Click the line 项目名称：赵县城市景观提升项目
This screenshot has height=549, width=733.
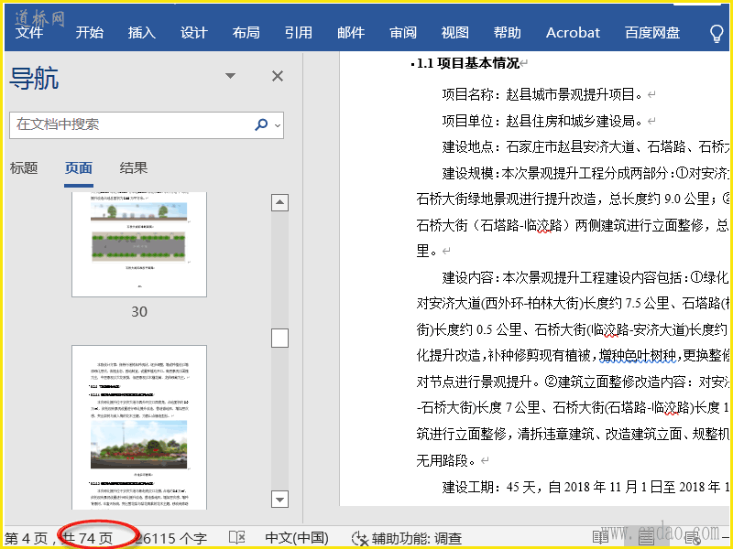coord(544,95)
